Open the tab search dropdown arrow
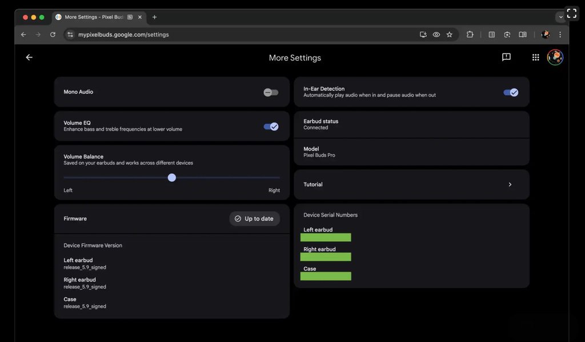 coord(560,17)
